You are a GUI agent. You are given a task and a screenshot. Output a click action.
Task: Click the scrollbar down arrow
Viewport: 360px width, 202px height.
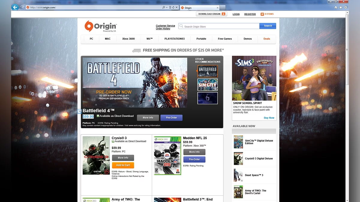pyautogui.click(x=347, y=200)
